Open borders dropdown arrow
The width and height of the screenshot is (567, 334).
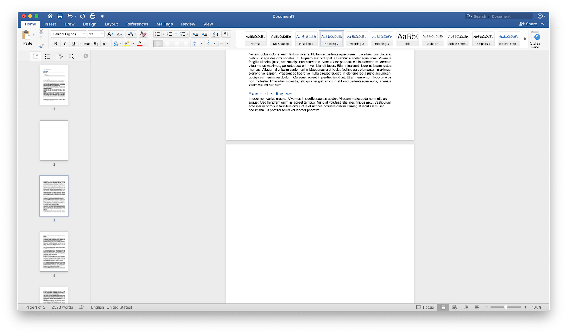pyautogui.click(x=227, y=44)
